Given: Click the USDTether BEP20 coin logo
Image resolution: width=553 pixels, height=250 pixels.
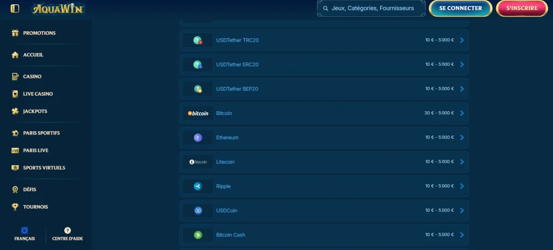Looking at the screenshot, I should 198,89.
